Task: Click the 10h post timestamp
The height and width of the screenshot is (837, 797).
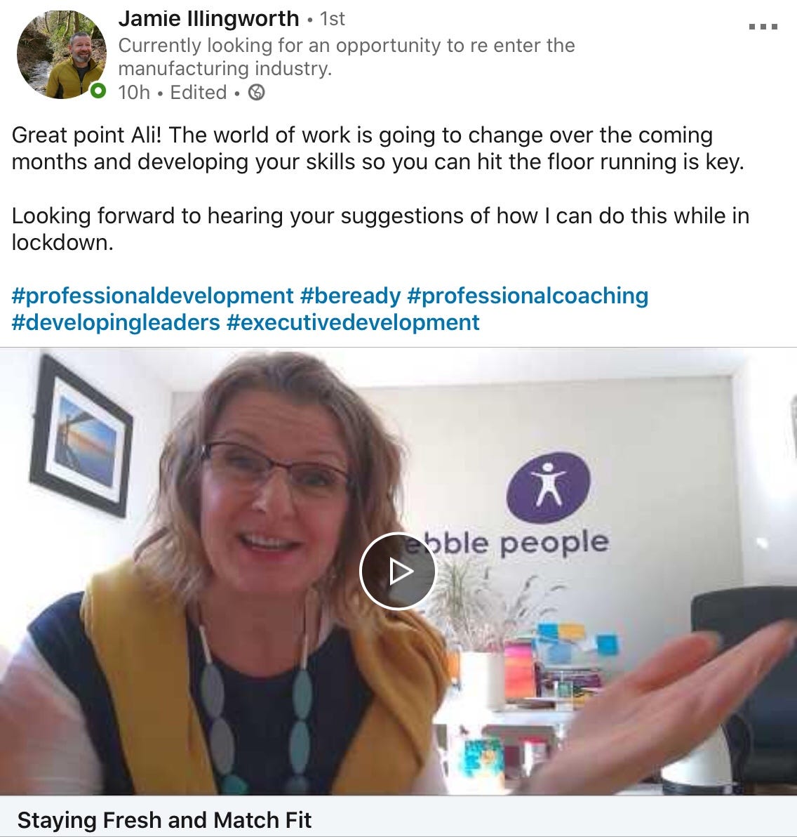Action: click(134, 93)
